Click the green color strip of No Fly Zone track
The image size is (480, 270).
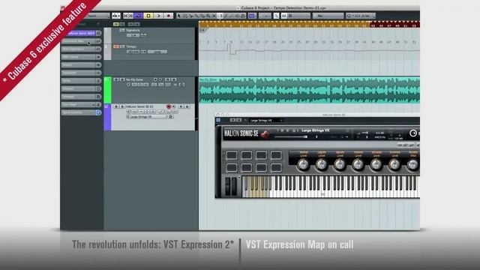click(x=107, y=90)
